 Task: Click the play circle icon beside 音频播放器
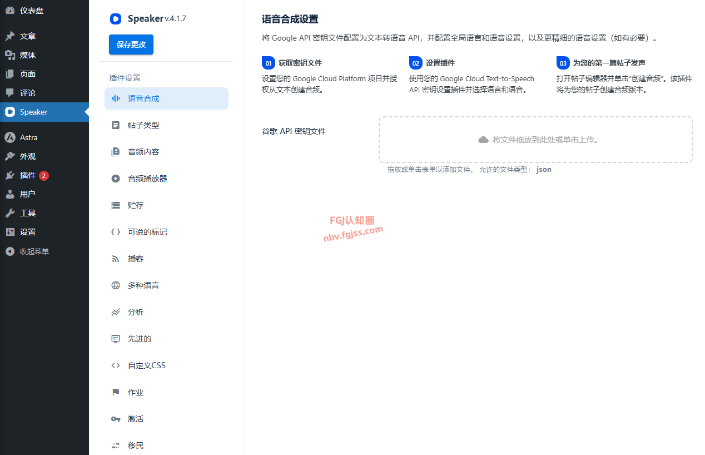click(116, 179)
